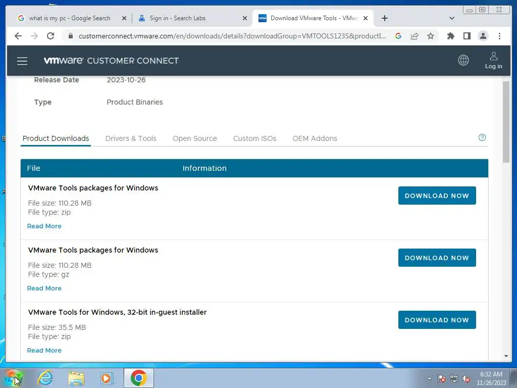Image resolution: width=517 pixels, height=388 pixels.
Task: Expand the tab search dropdown arrow
Action: click(x=452, y=18)
